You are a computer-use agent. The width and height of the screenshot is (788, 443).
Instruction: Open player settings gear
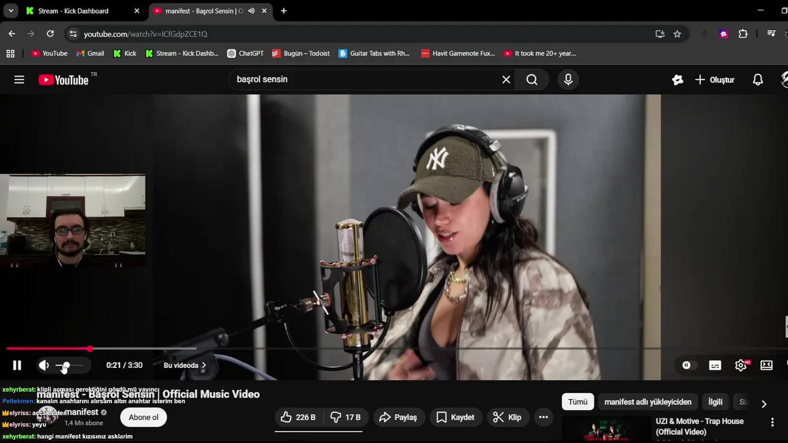(741, 365)
